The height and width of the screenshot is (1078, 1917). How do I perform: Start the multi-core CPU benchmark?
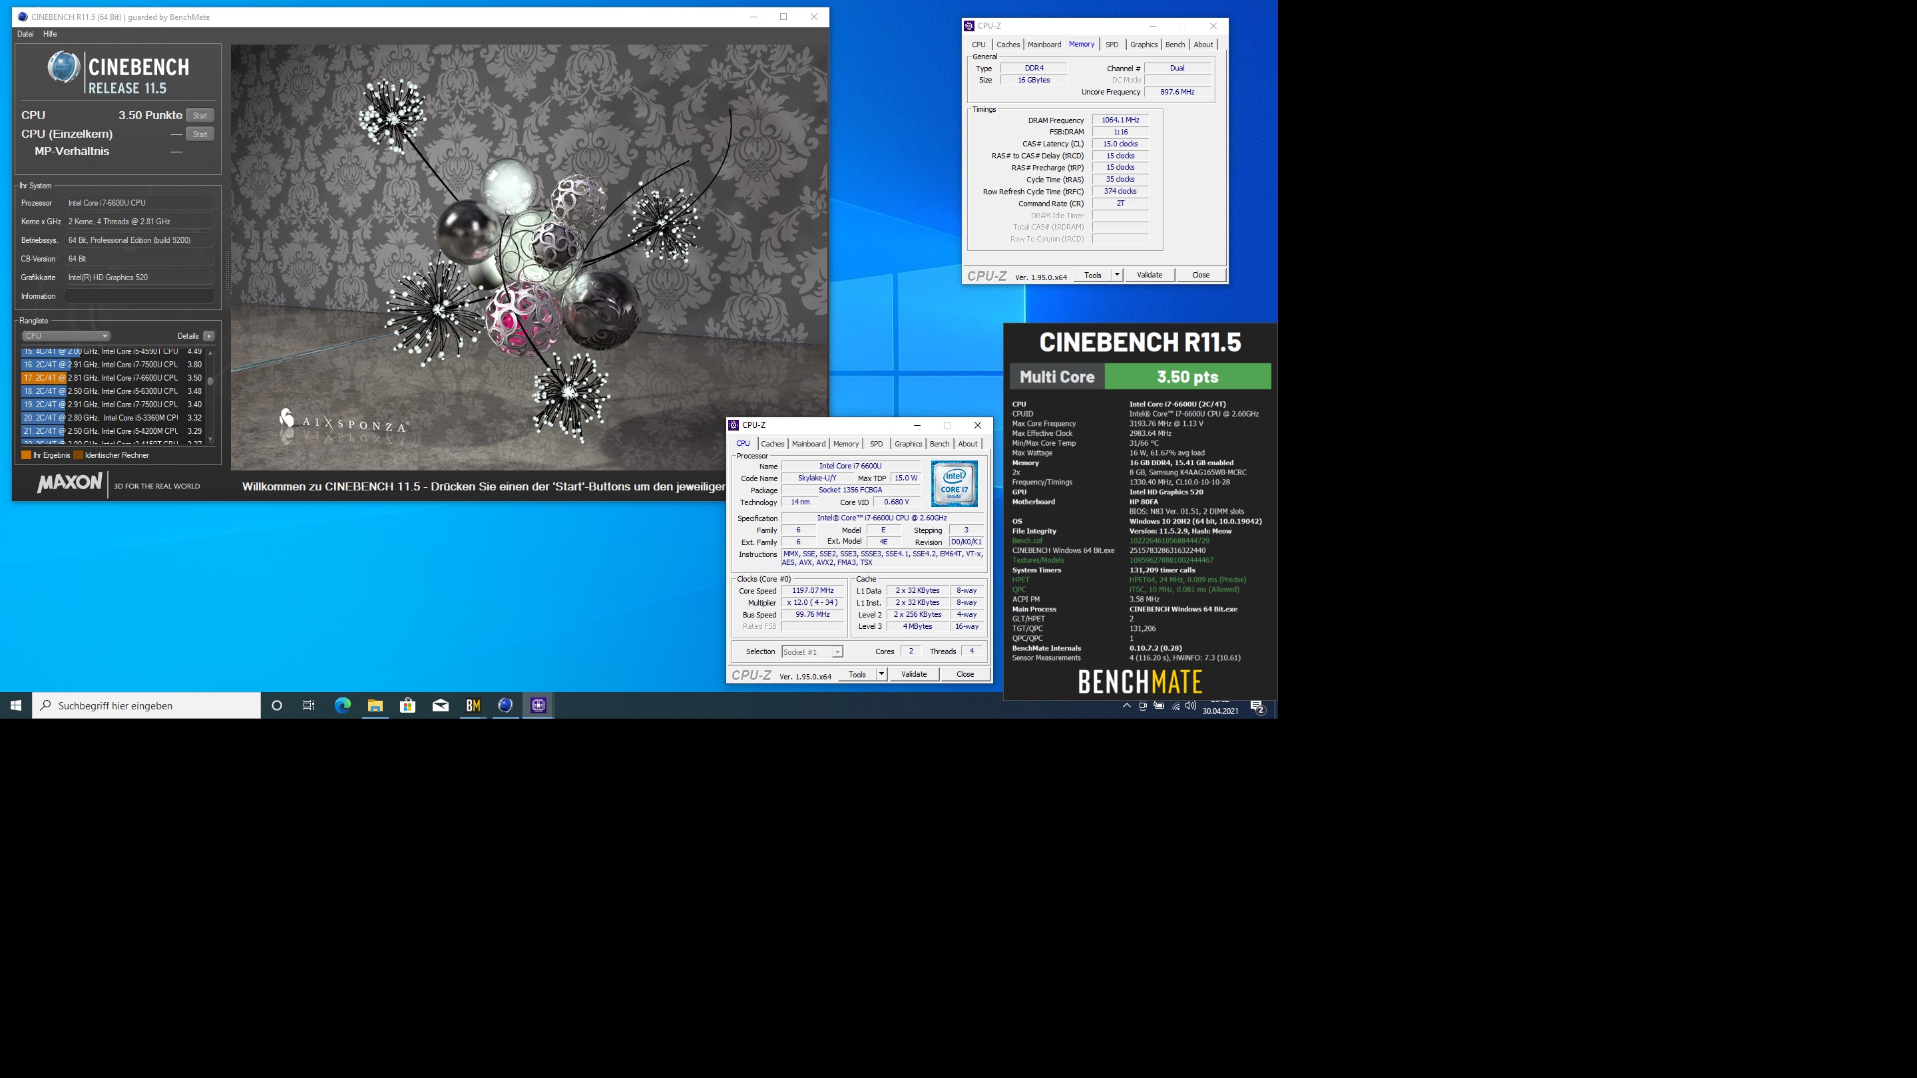[200, 115]
